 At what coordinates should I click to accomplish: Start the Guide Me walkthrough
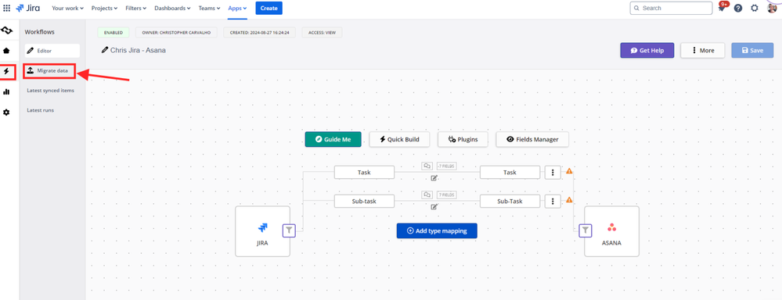click(x=333, y=139)
